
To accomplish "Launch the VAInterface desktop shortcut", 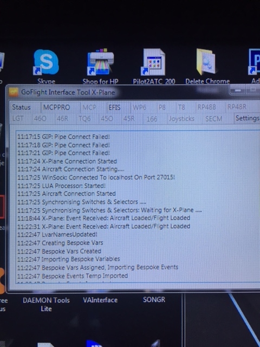I will (x=100, y=300).
